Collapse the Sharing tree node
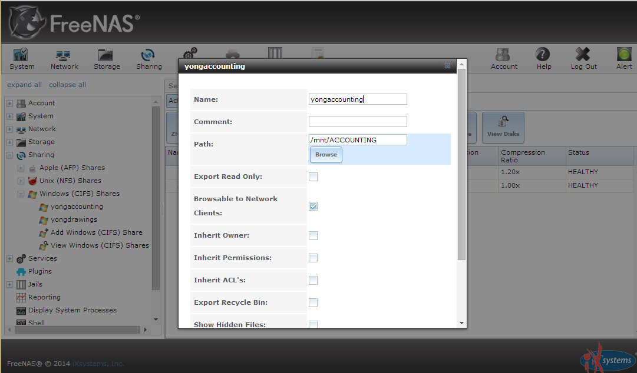637x373 pixels. coord(10,155)
